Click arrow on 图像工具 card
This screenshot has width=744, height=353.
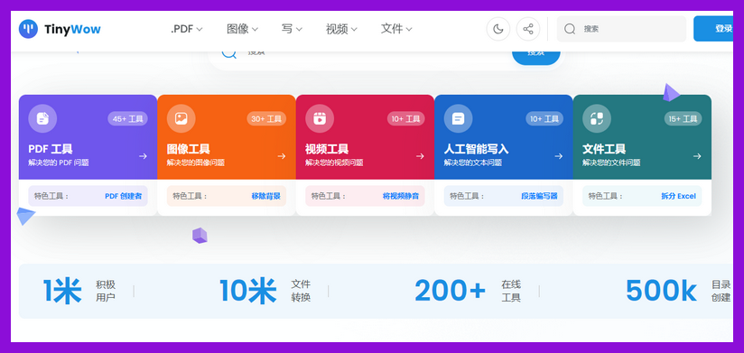coord(282,156)
